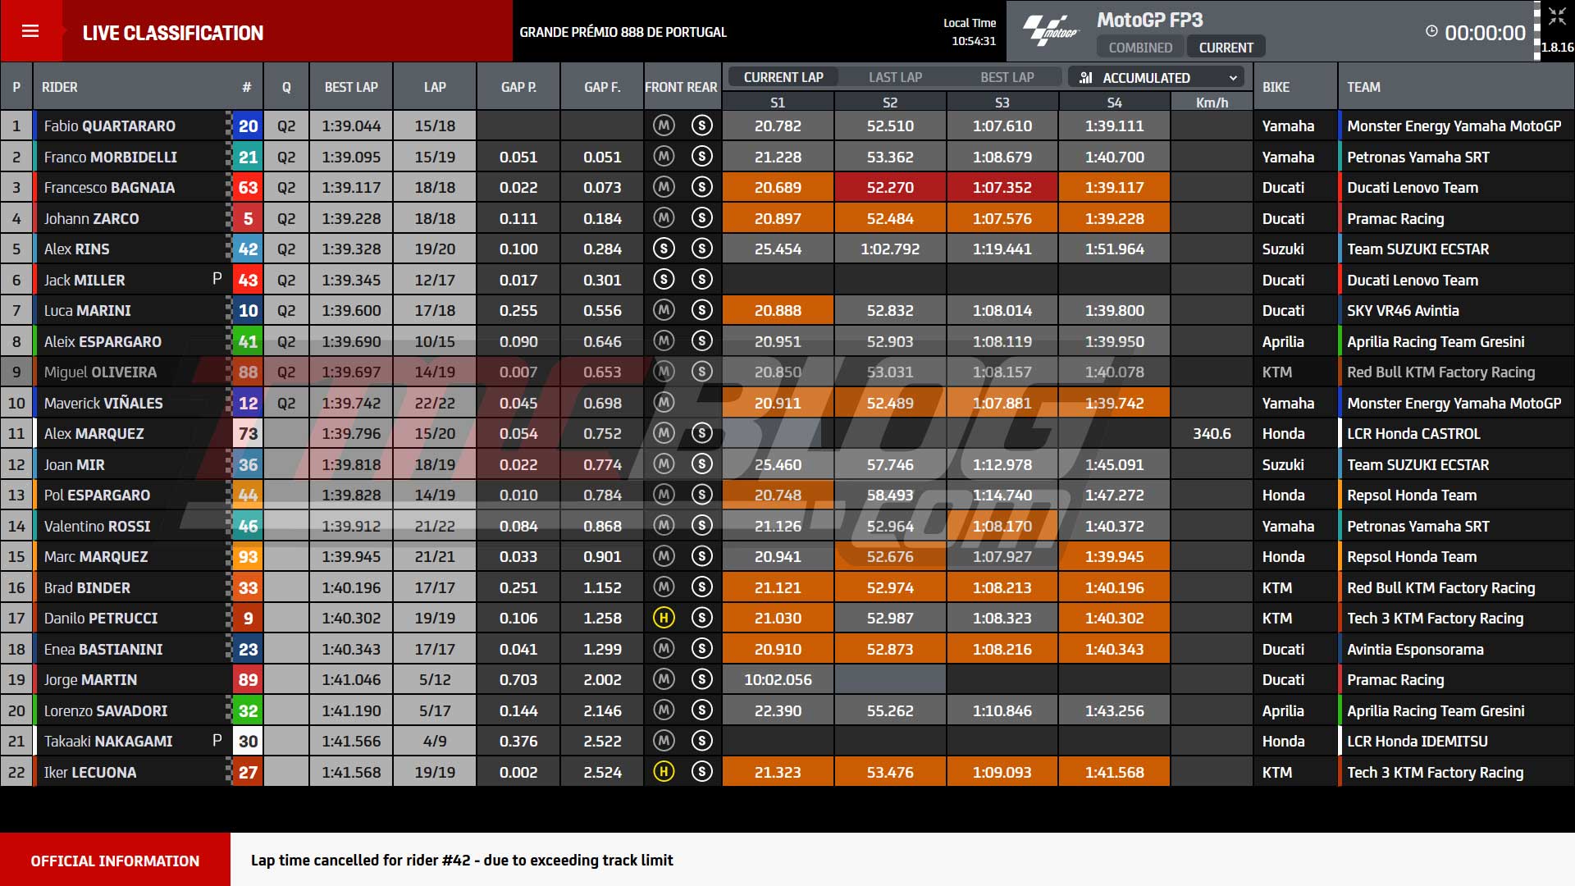Click the local time 10:54:31
The height and width of the screenshot is (886, 1575).
pos(974,41)
